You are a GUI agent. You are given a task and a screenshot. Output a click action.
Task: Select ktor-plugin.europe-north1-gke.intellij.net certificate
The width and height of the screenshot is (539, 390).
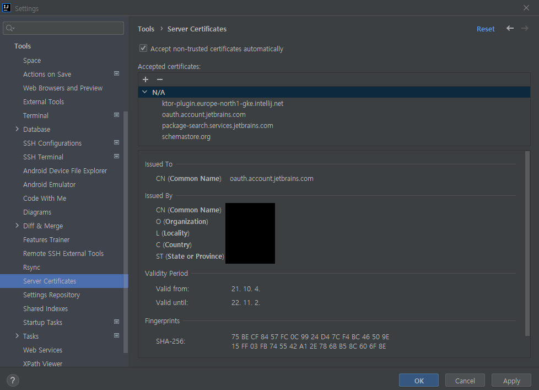click(223, 103)
